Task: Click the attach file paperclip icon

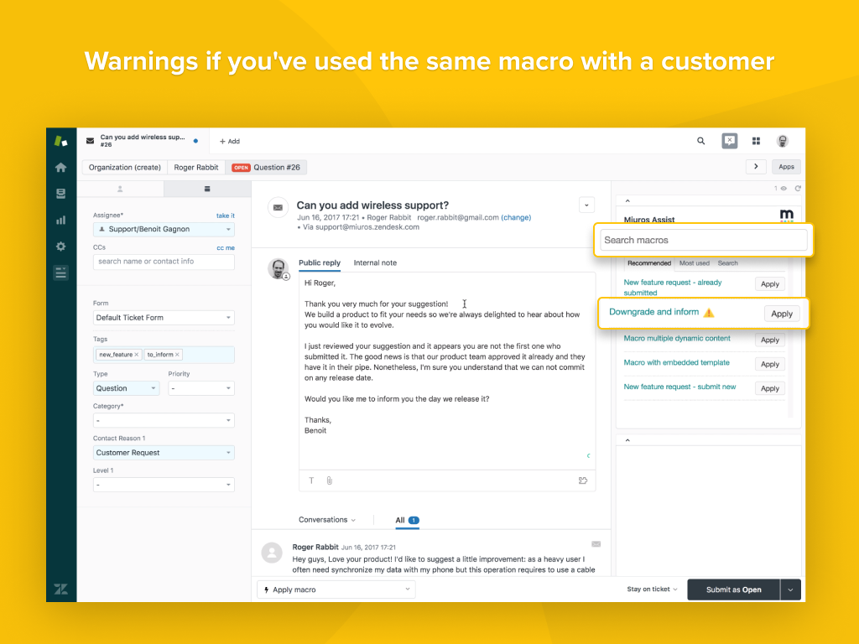Action: (330, 480)
